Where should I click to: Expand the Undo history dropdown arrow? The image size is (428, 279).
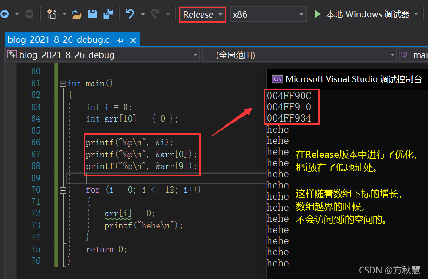143,14
